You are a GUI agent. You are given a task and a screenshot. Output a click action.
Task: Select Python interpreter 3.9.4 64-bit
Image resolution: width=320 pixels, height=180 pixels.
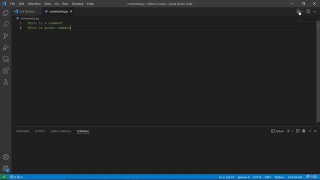point(294,177)
